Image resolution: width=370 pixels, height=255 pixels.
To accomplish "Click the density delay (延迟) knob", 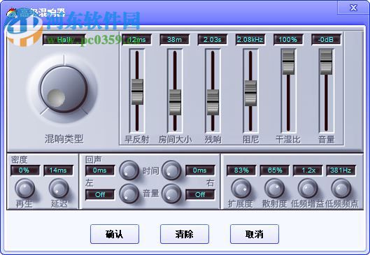I will (59, 189).
